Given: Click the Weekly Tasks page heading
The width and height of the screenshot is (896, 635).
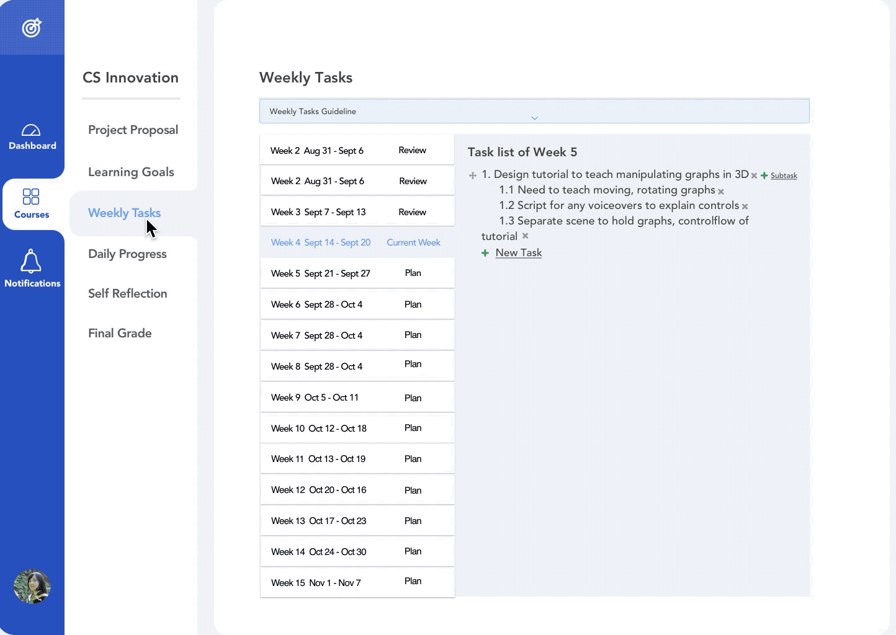Looking at the screenshot, I should (306, 78).
